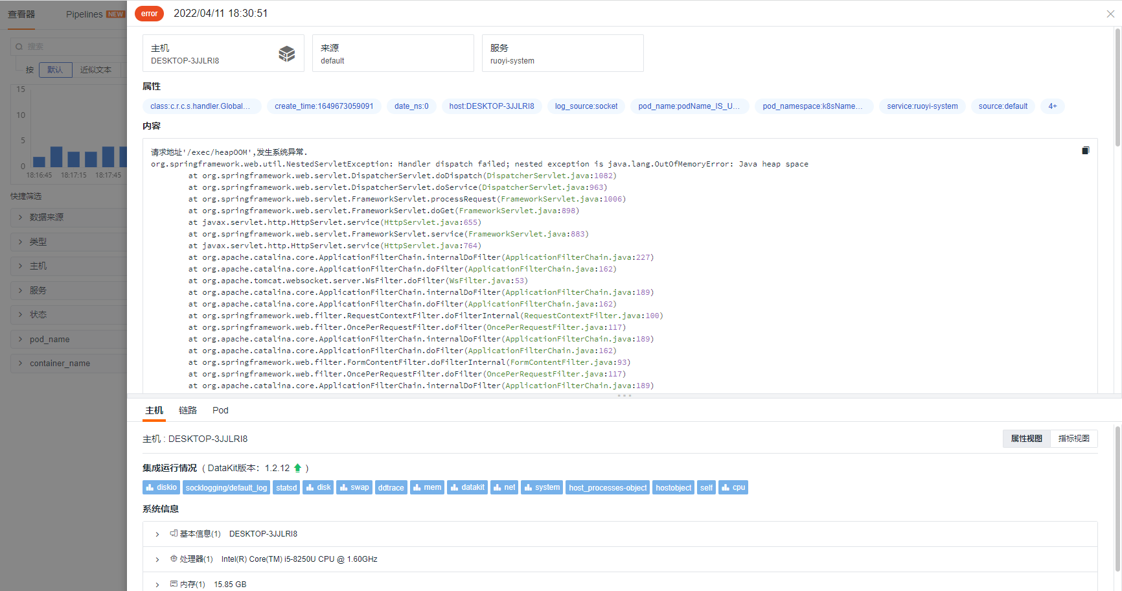Image resolution: width=1122 pixels, height=591 pixels.
Task: Click the date_ns:0 attribute tag
Action: point(411,106)
